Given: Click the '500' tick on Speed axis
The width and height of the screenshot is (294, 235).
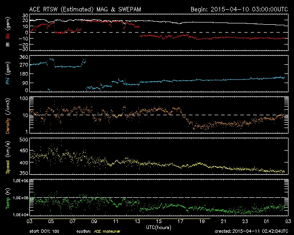Looking at the screenshot, I should tap(24, 140).
